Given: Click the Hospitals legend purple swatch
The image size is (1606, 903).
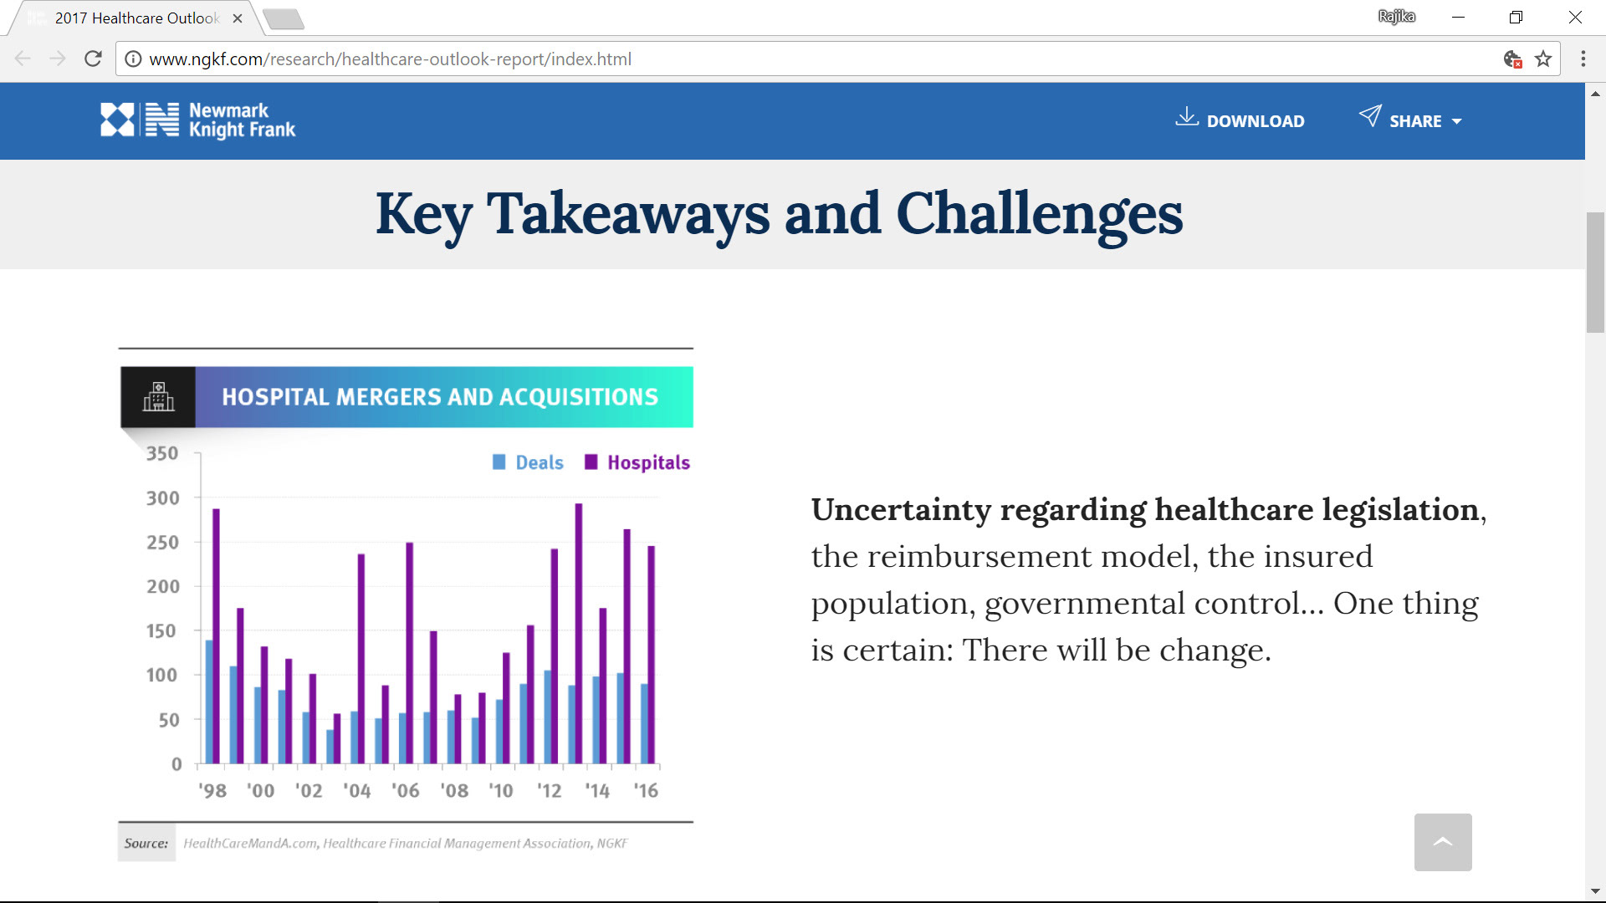Looking at the screenshot, I should click(x=591, y=462).
